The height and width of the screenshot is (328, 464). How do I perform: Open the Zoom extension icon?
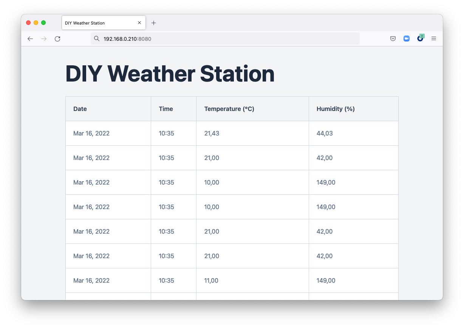click(x=407, y=38)
